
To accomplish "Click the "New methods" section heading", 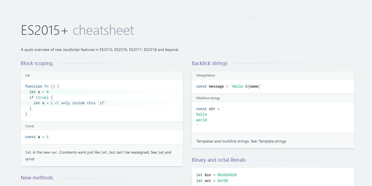I will (37, 177).
